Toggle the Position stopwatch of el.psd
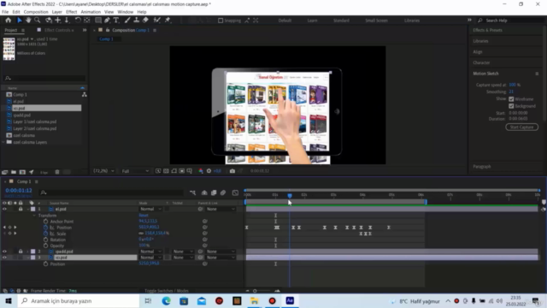The height and width of the screenshot is (308, 547). (45, 228)
